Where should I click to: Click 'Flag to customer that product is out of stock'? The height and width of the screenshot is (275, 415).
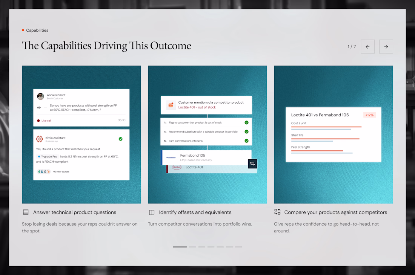click(x=195, y=122)
